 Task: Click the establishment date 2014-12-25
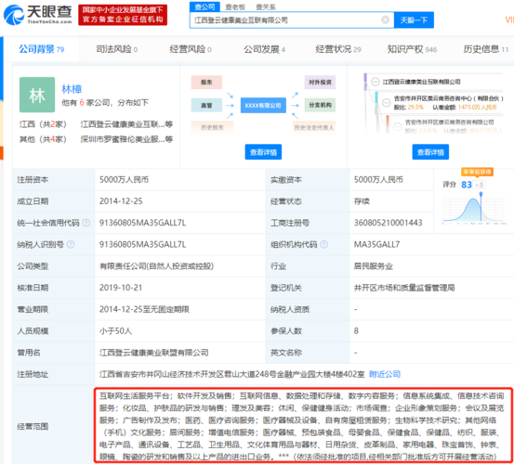coord(121,201)
